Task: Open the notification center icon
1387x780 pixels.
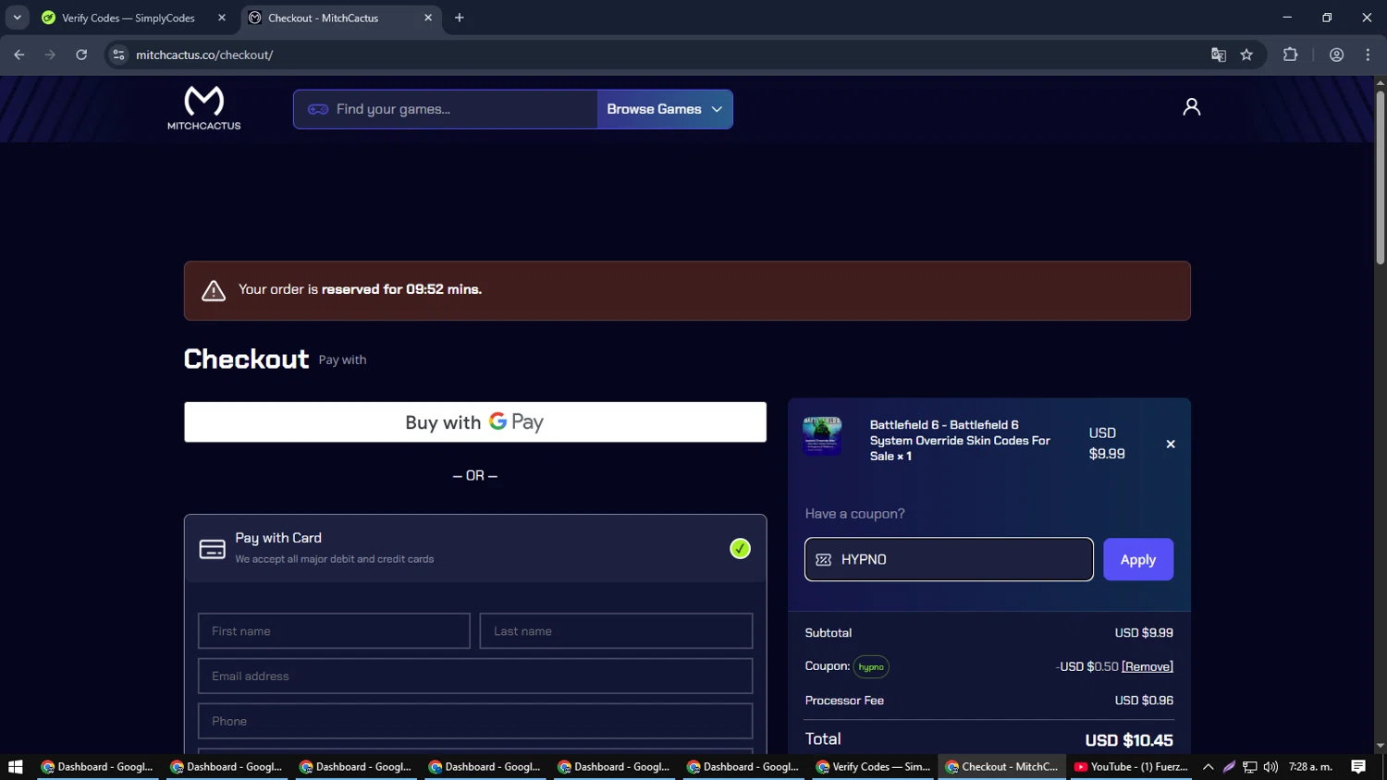Action: click(1358, 767)
